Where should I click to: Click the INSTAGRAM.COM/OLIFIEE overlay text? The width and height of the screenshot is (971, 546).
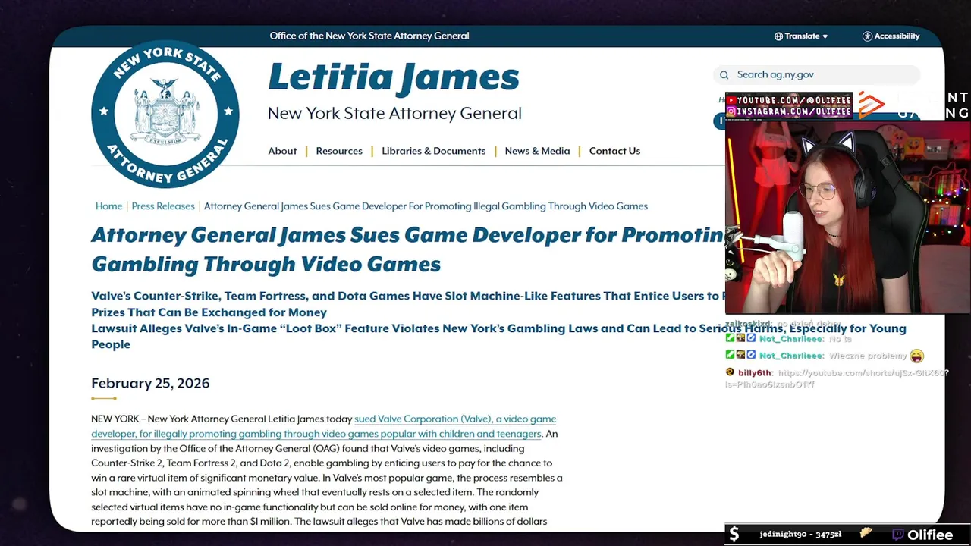pyautogui.click(x=793, y=111)
